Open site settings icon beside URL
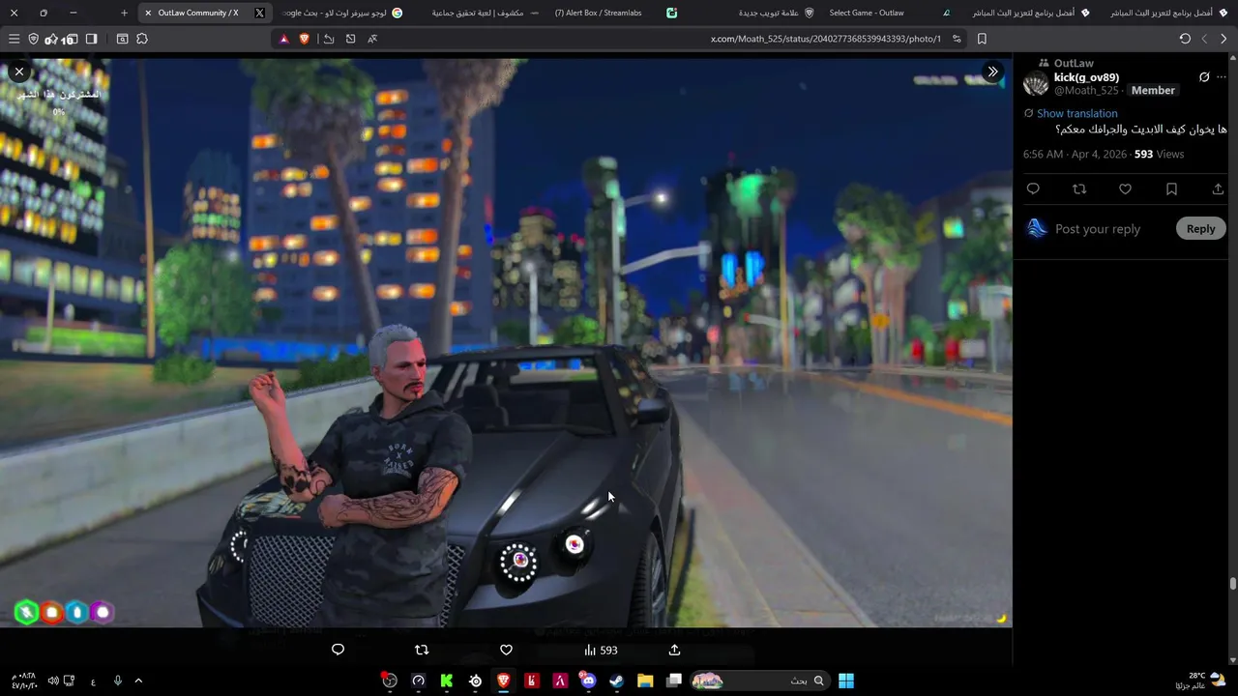The height and width of the screenshot is (696, 1238). pos(957,39)
